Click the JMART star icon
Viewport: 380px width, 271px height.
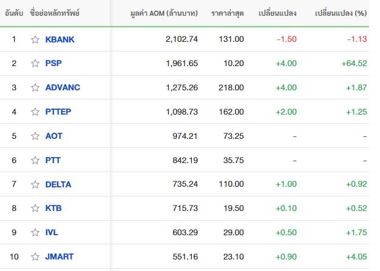35,256
